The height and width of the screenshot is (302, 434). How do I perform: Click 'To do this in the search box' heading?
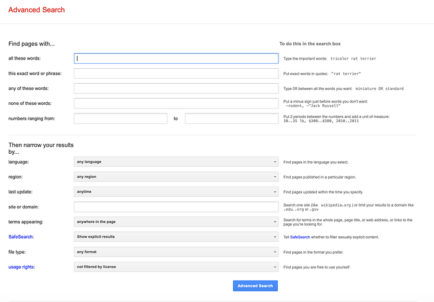pos(310,44)
